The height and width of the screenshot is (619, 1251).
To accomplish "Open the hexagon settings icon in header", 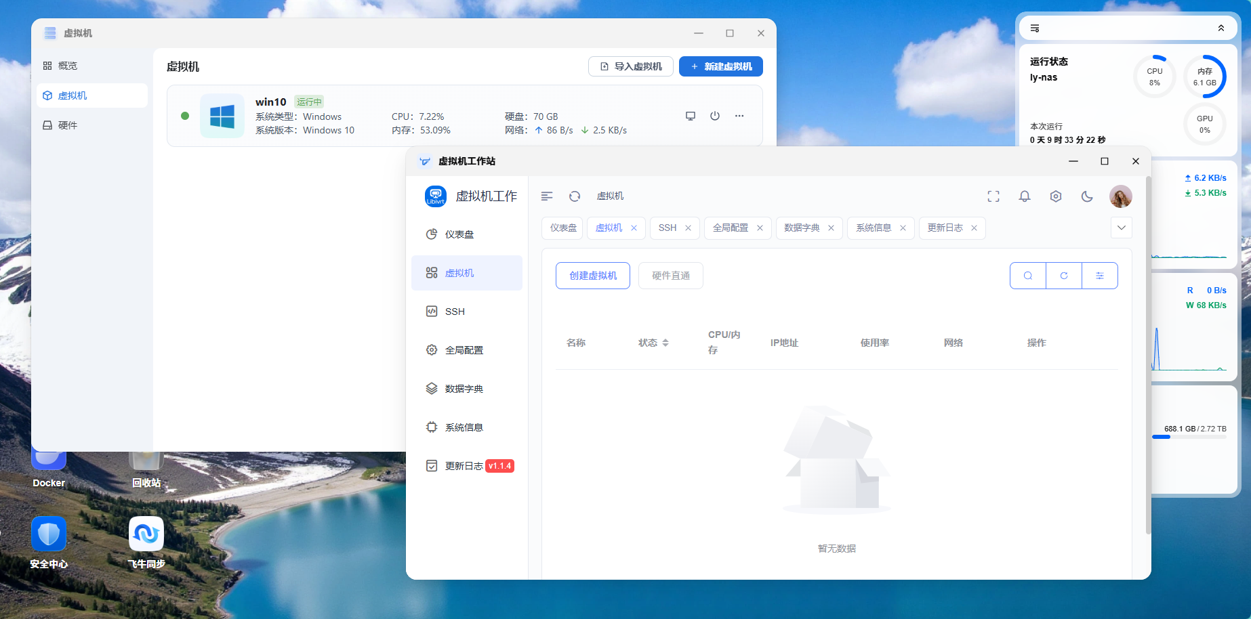I will 1056,196.
